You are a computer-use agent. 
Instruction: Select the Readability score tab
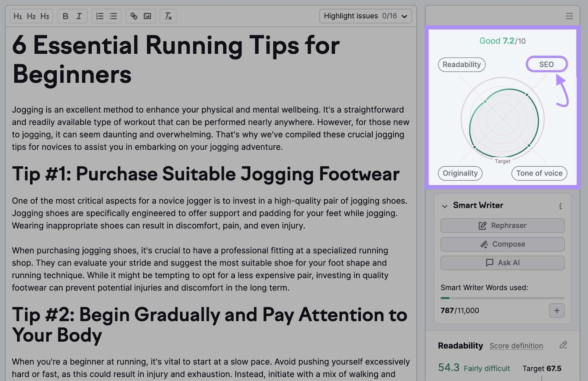462,65
